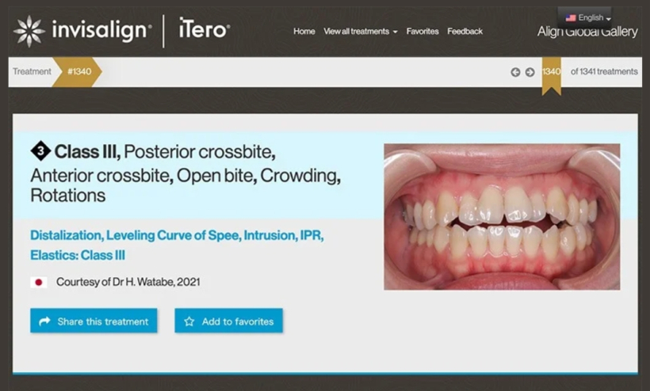
Task: Click the star icon in Add to favorites
Action: pyautogui.click(x=189, y=321)
